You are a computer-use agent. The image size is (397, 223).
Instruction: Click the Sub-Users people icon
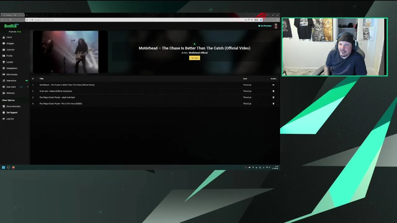coord(4,87)
